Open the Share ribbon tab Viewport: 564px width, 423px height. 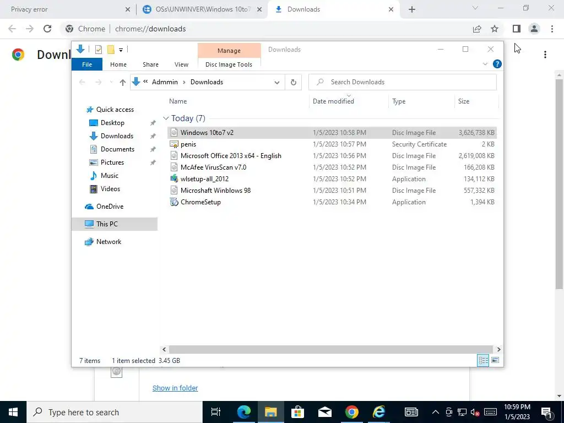tap(150, 64)
